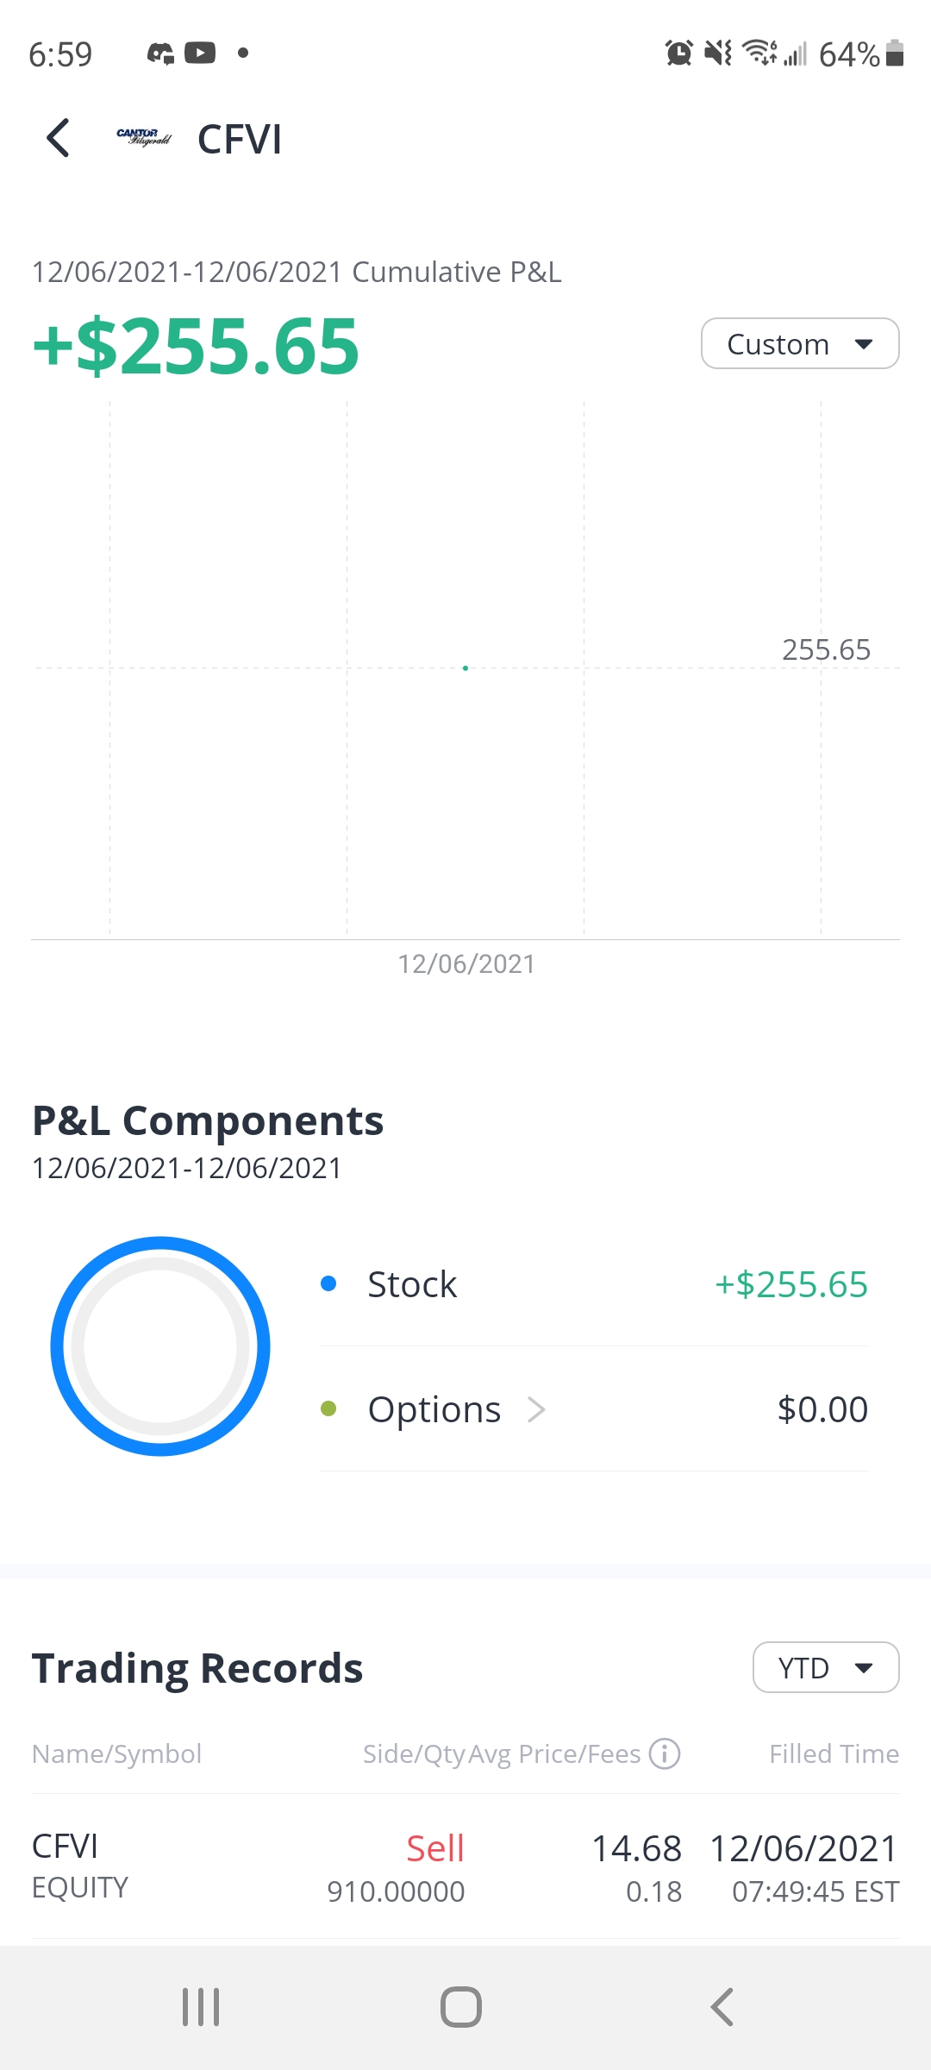Tap the green Options legend dot
931x2070 pixels.
328,1409
